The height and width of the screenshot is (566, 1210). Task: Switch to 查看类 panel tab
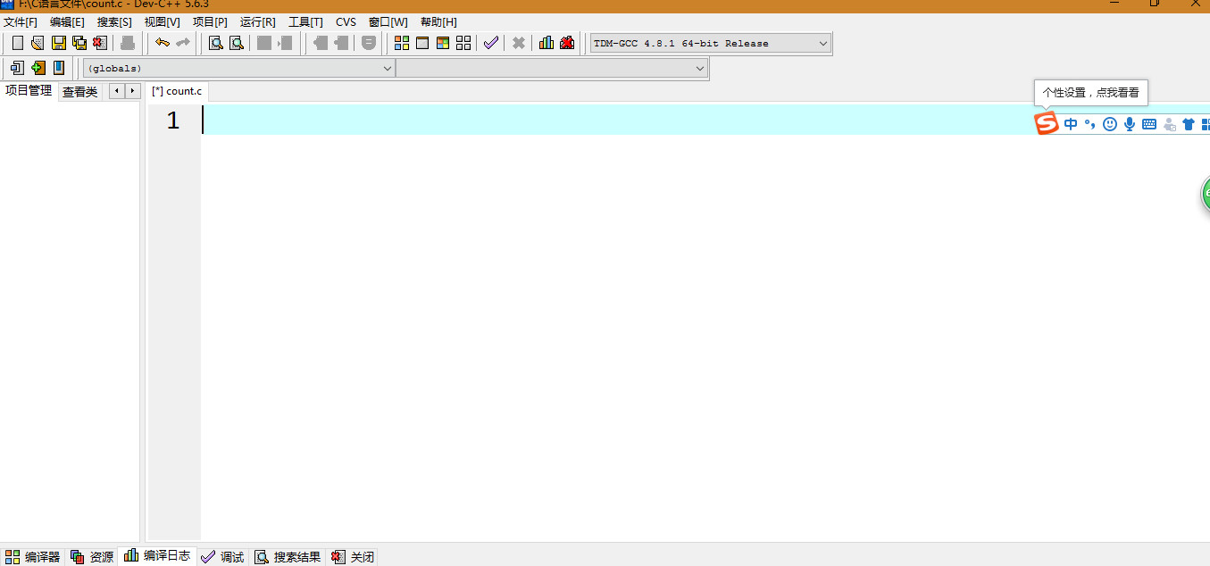(x=80, y=92)
